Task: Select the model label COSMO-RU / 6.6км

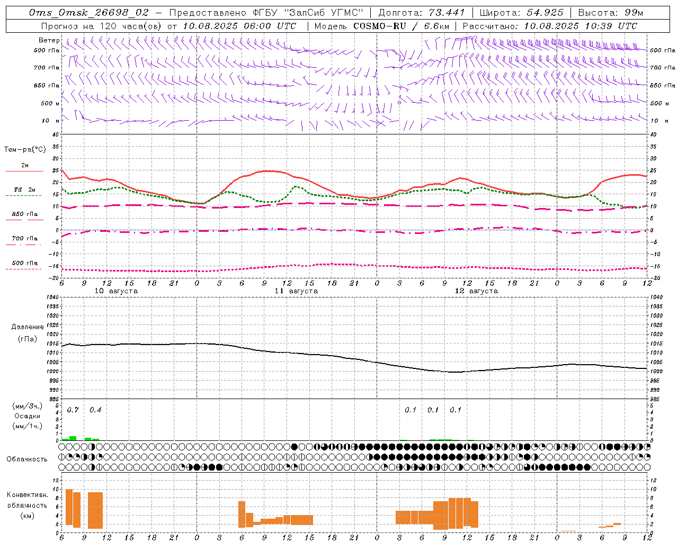Action: tap(402, 25)
